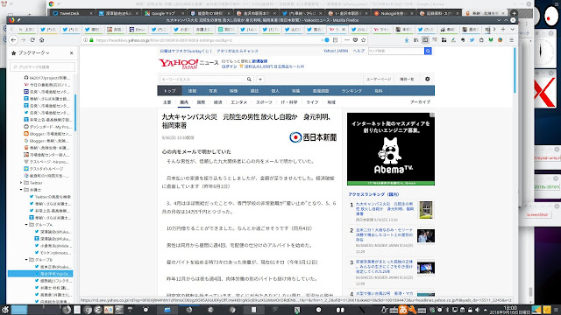Select the 国内 category tab
The height and width of the screenshot is (315, 561).
(x=184, y=102)
